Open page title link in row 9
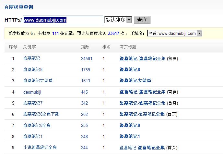The width and height of the screenshot is (223, 154). click(142, 148)
